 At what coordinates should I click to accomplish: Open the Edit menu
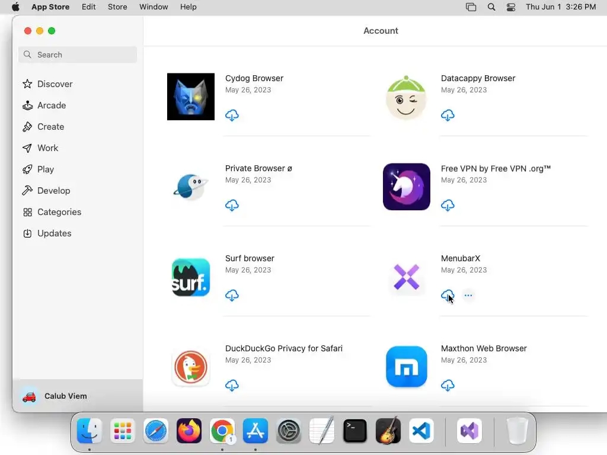[x=89, y=7]
